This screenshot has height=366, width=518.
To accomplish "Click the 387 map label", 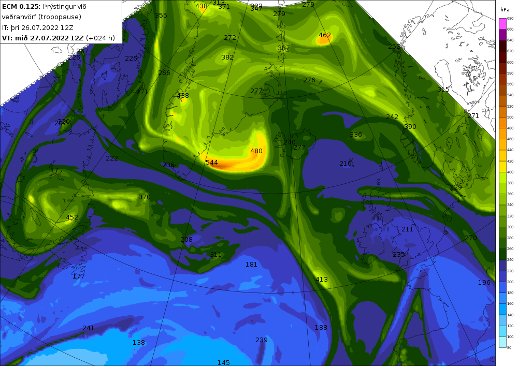I will tap(284, 48).
